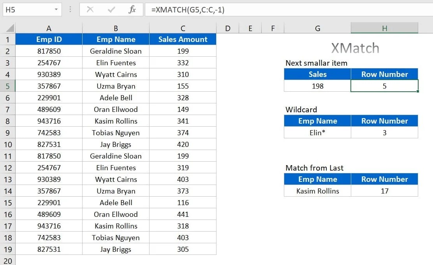This screenshot has height=265, width=433.
Task: Select row 10 header
Action: click(x=8, y=144)
